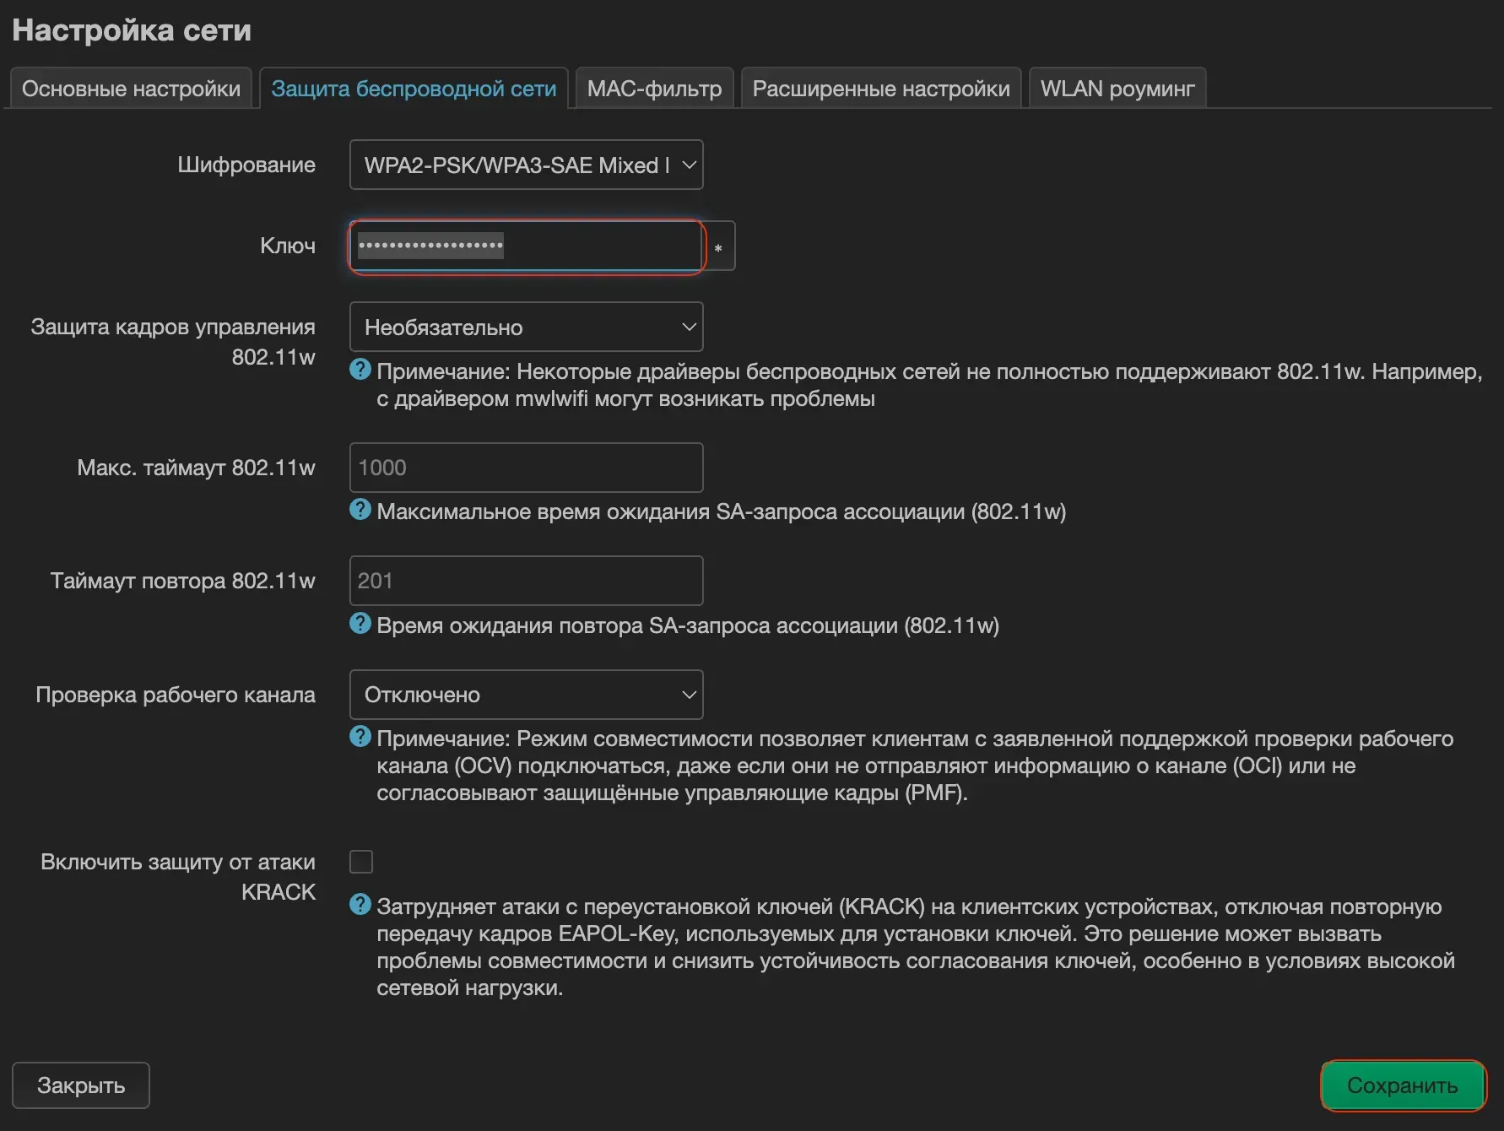Open the Шифрование encryption dropdown
The image size is (1504, 1131).
[527, 165]
